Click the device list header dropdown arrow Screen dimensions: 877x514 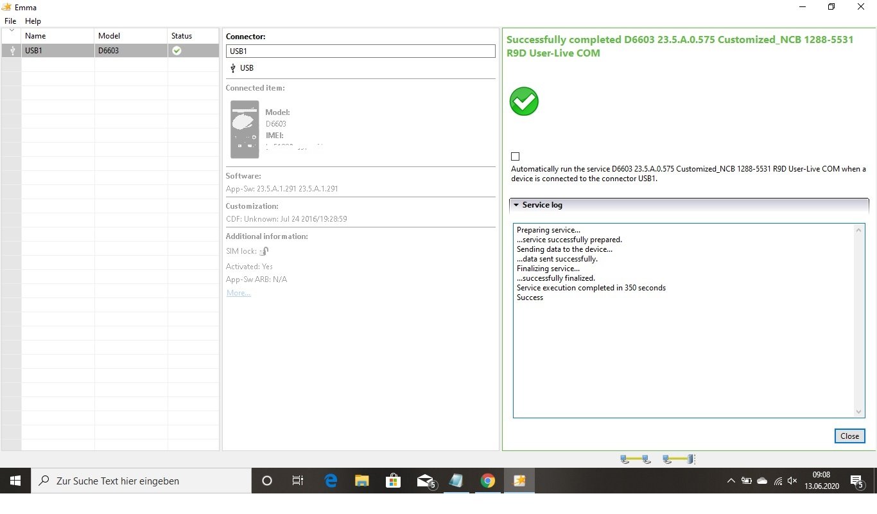(12, 31)
